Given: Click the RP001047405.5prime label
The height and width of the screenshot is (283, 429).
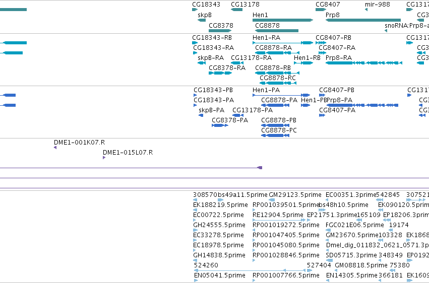Looking at the screenshot, I should coord(286,235).
